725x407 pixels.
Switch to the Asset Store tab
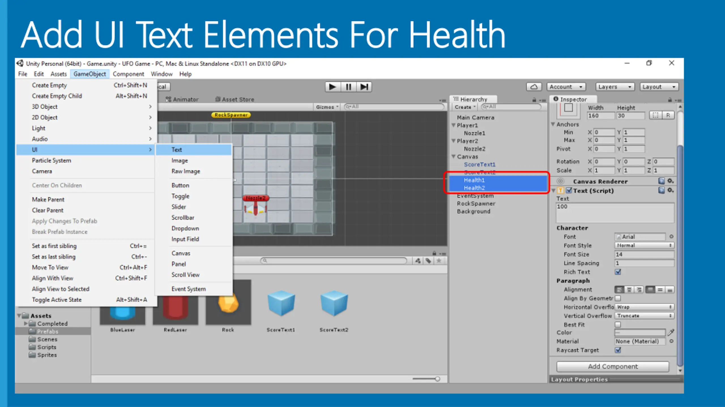234,99
